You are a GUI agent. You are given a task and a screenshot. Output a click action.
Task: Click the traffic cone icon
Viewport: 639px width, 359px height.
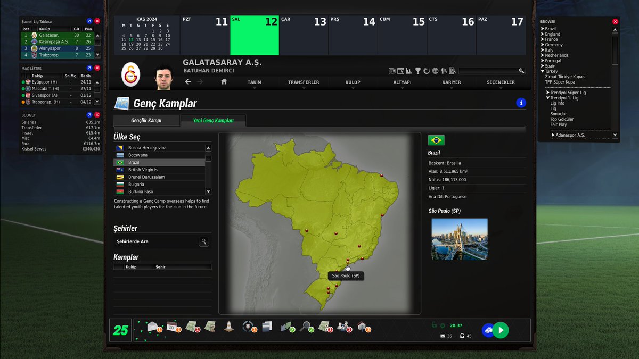pyautogui.click(x=228, y=326)
